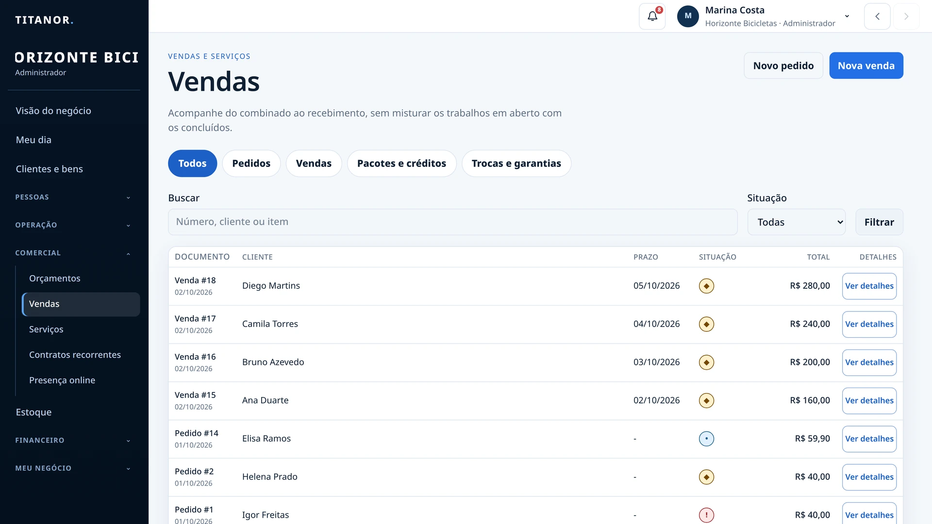Screen dimensions: 932x524
Task: Switch to the Pedidos tab
Action: [x=251, y=164]
